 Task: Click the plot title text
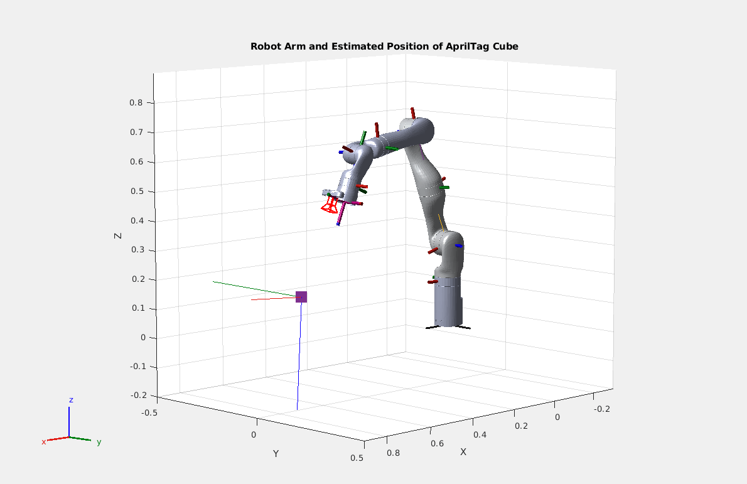[384, 46]
